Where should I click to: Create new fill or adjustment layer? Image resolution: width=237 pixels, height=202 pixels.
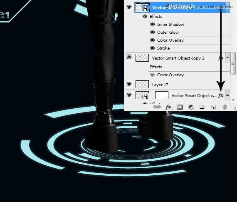pos(191,107)
